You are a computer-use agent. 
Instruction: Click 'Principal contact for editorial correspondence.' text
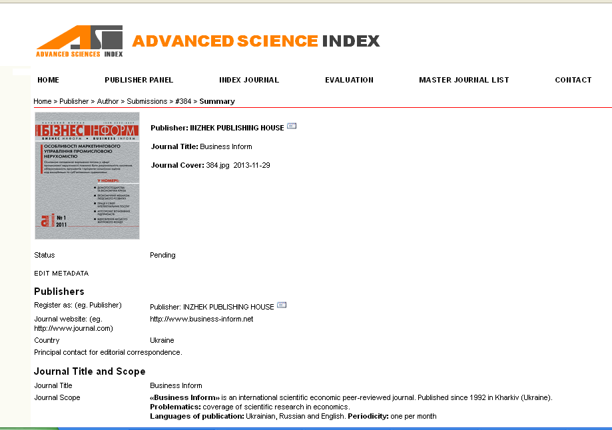(x=108, y=352)
